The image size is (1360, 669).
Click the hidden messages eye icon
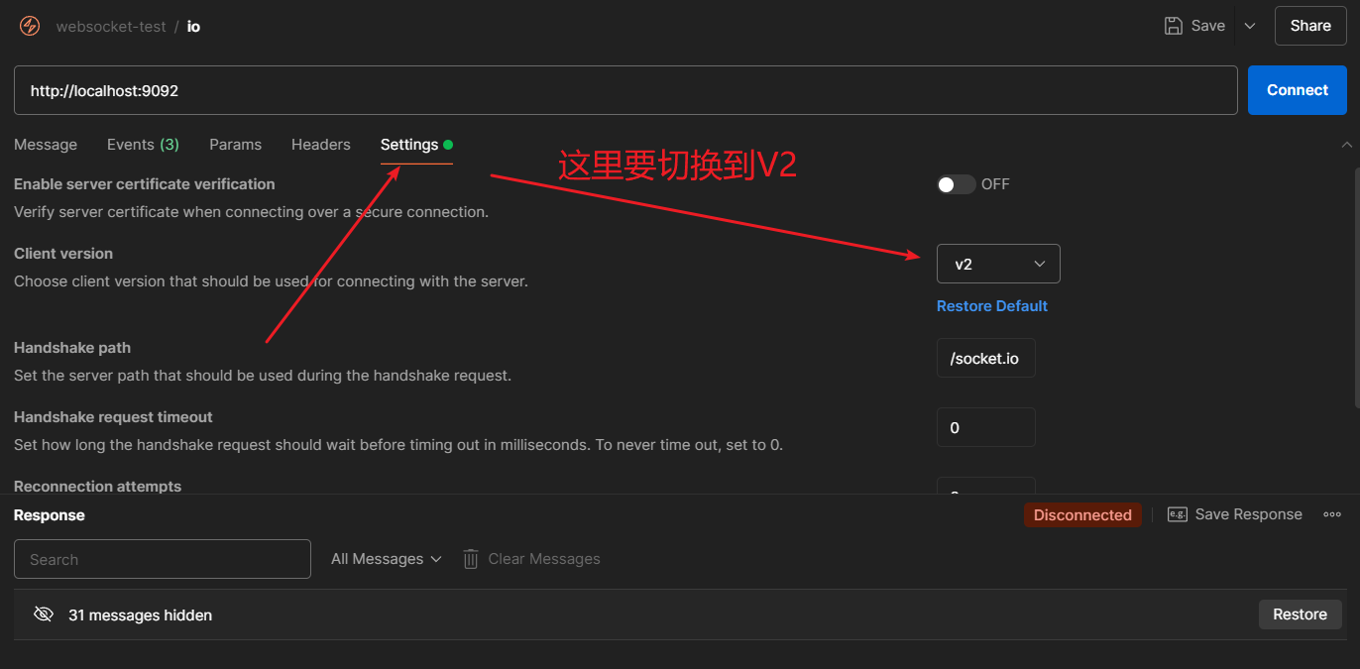[x=43, y=614]
